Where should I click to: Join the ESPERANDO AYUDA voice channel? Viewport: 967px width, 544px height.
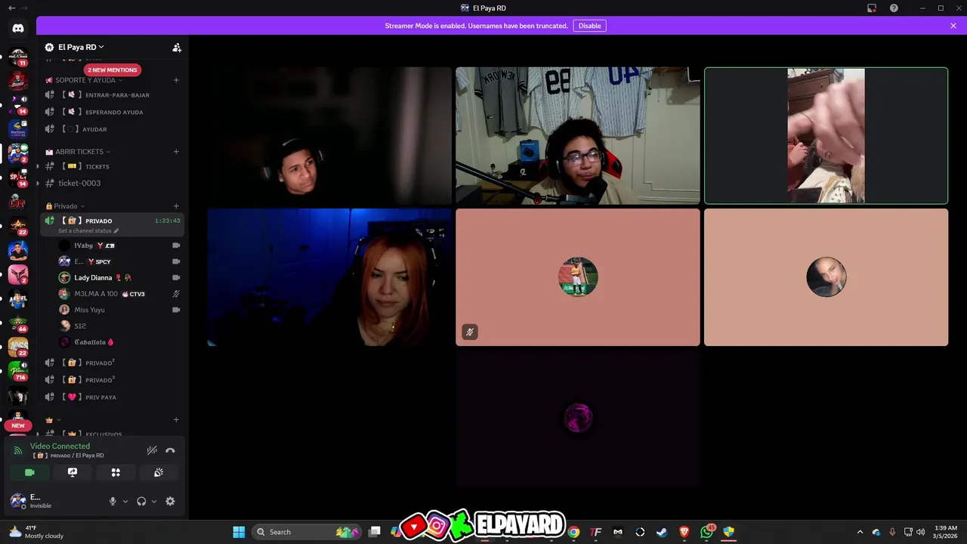click(x=113, y=112)
